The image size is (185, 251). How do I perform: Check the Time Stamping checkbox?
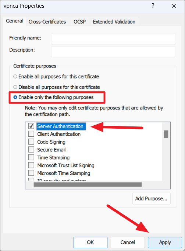pos(31,157)
